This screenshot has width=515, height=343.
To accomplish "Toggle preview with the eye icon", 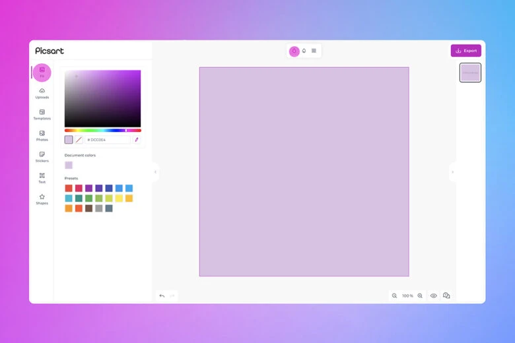I will pyautogui.click(x=434, y=296).
